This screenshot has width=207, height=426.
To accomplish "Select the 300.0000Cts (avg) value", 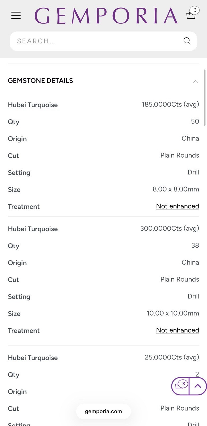I will [x=170, y=228].
